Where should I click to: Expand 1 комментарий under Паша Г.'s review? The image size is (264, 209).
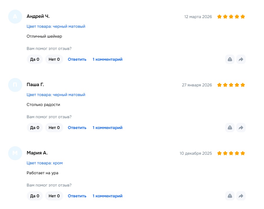[x=108, y=128]
